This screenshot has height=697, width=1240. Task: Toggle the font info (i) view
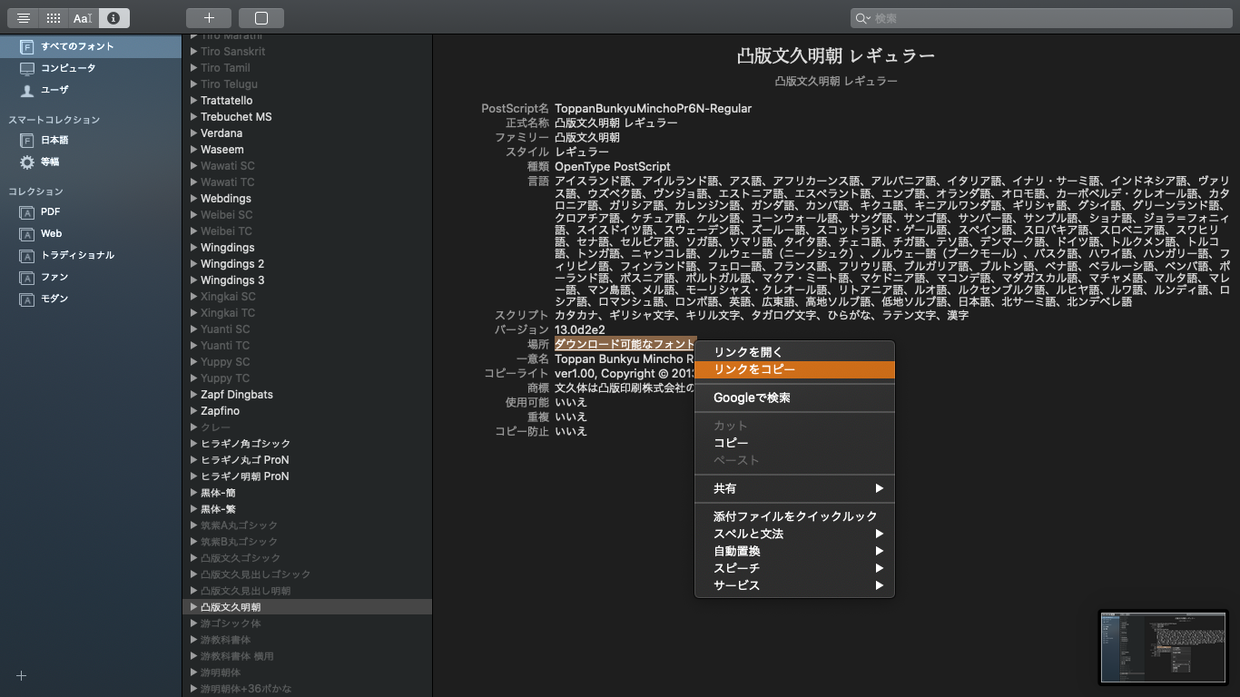coord(113,18)
